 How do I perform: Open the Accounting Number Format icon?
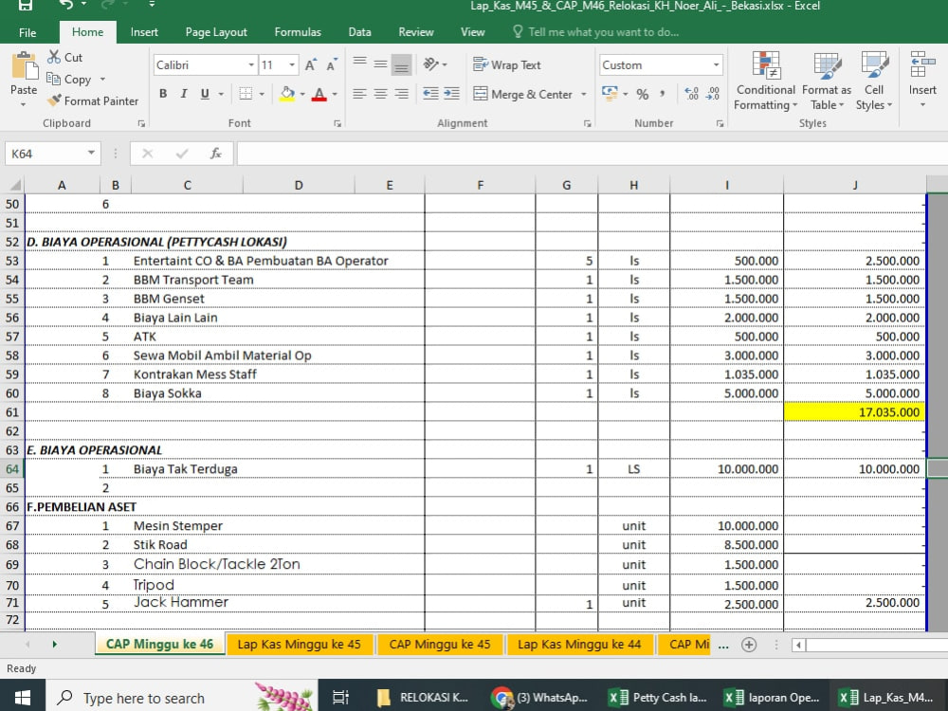click(x=610, y=94)
